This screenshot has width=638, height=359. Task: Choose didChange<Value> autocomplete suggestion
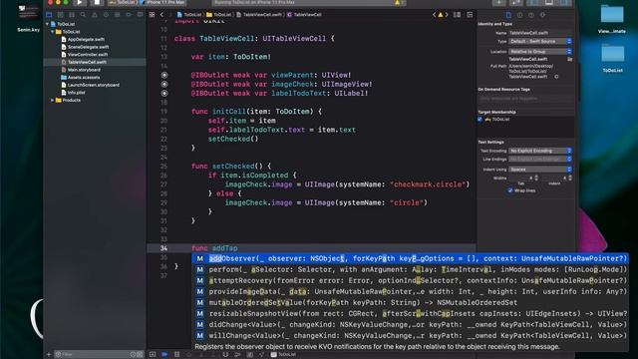[x=410, y=324]
